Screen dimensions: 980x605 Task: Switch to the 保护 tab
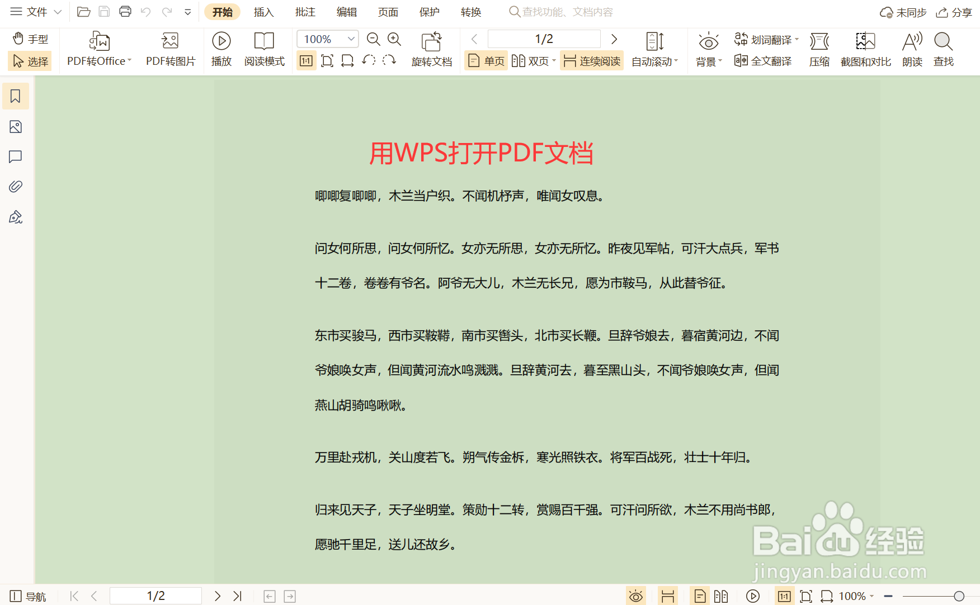pyautogui.click(x=429, y=12)
